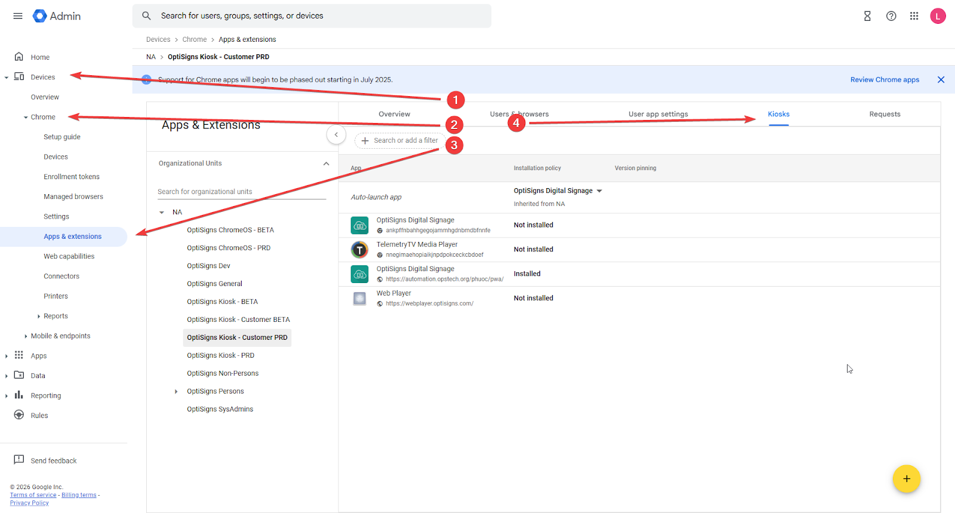Collapse the Organizational Units section

pyautogui.click(x=326, y=164)
